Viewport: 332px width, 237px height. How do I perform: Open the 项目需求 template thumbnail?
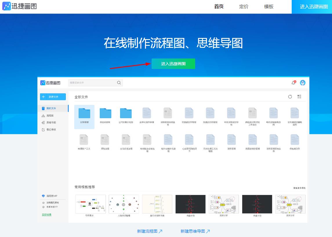(x=90, y=204)
